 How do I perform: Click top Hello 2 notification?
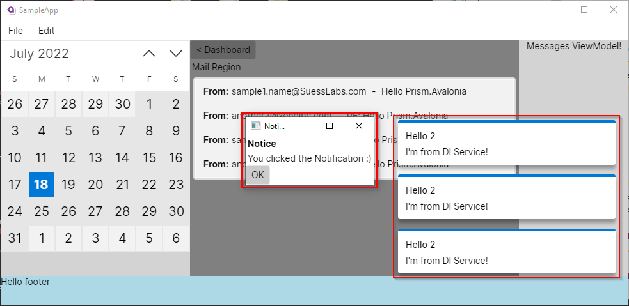(x=507, y=142)
